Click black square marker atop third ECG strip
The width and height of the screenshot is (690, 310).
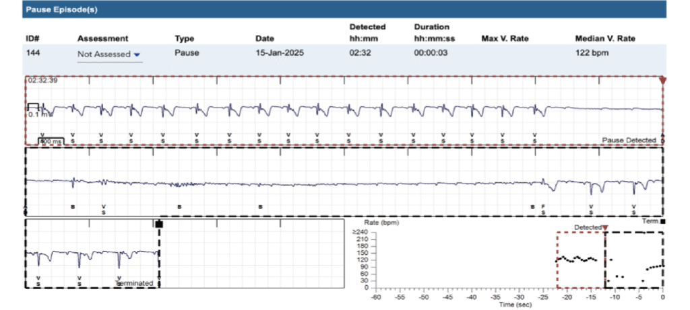(159, 223)
